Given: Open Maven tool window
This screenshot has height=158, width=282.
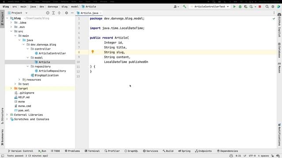Looking at the screenshot, I should [x=279, y=68].
